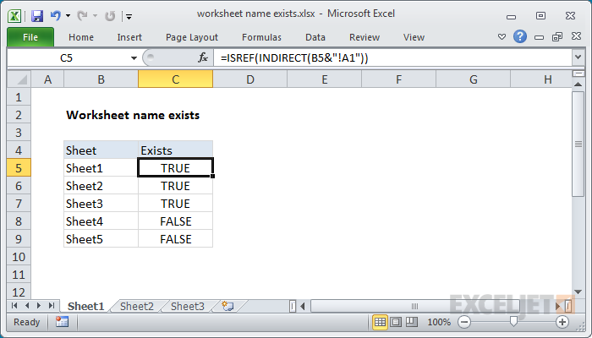Go to next sheet tab navigation arrow

tap(39, 306)
